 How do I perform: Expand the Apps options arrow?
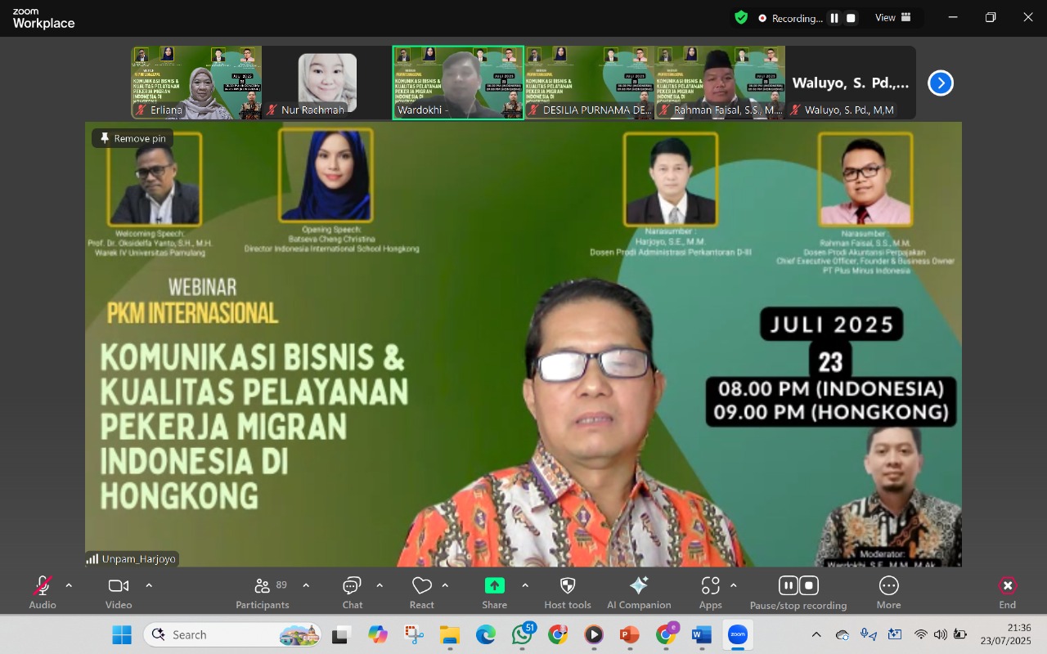click(733, 585)
